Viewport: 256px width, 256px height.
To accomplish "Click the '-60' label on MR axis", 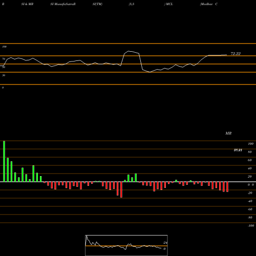I will coord(250,209).
